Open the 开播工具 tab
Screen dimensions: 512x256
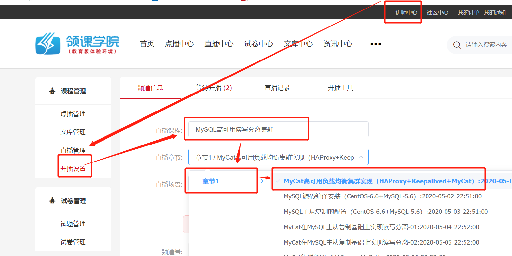click(x=340, y=88)
